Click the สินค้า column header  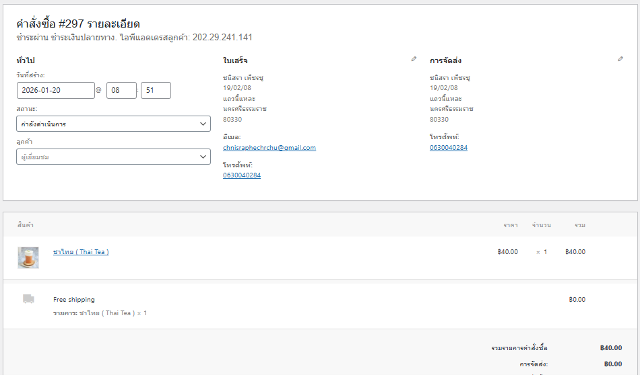[x=26, y=224]
